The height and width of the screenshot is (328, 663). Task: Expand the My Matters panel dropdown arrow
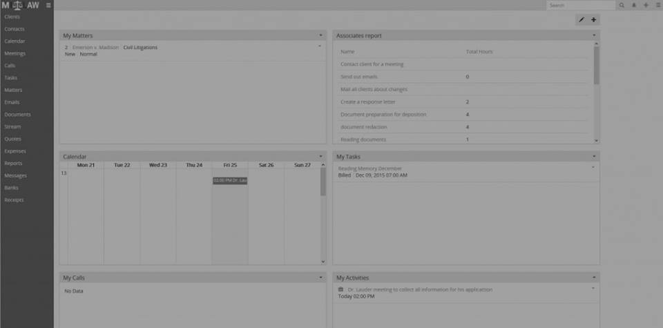[320, 35]
